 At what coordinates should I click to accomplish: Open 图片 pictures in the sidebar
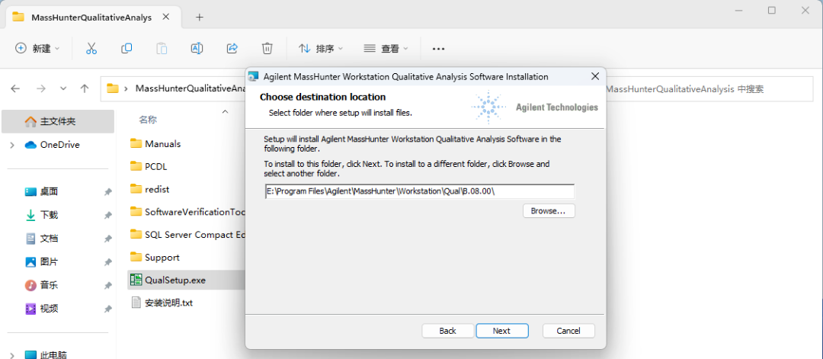click(49, 261)
